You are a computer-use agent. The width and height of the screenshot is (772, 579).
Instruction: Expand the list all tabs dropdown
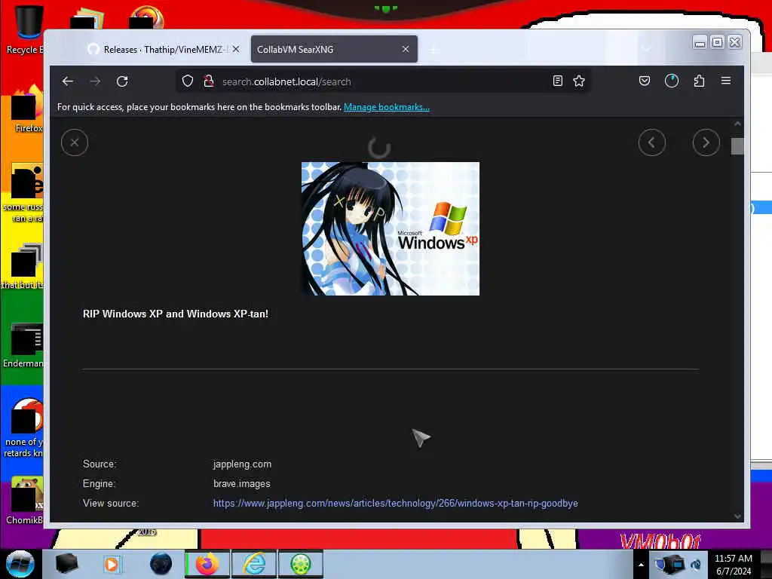pyautogui.click(x=647, y=49)
